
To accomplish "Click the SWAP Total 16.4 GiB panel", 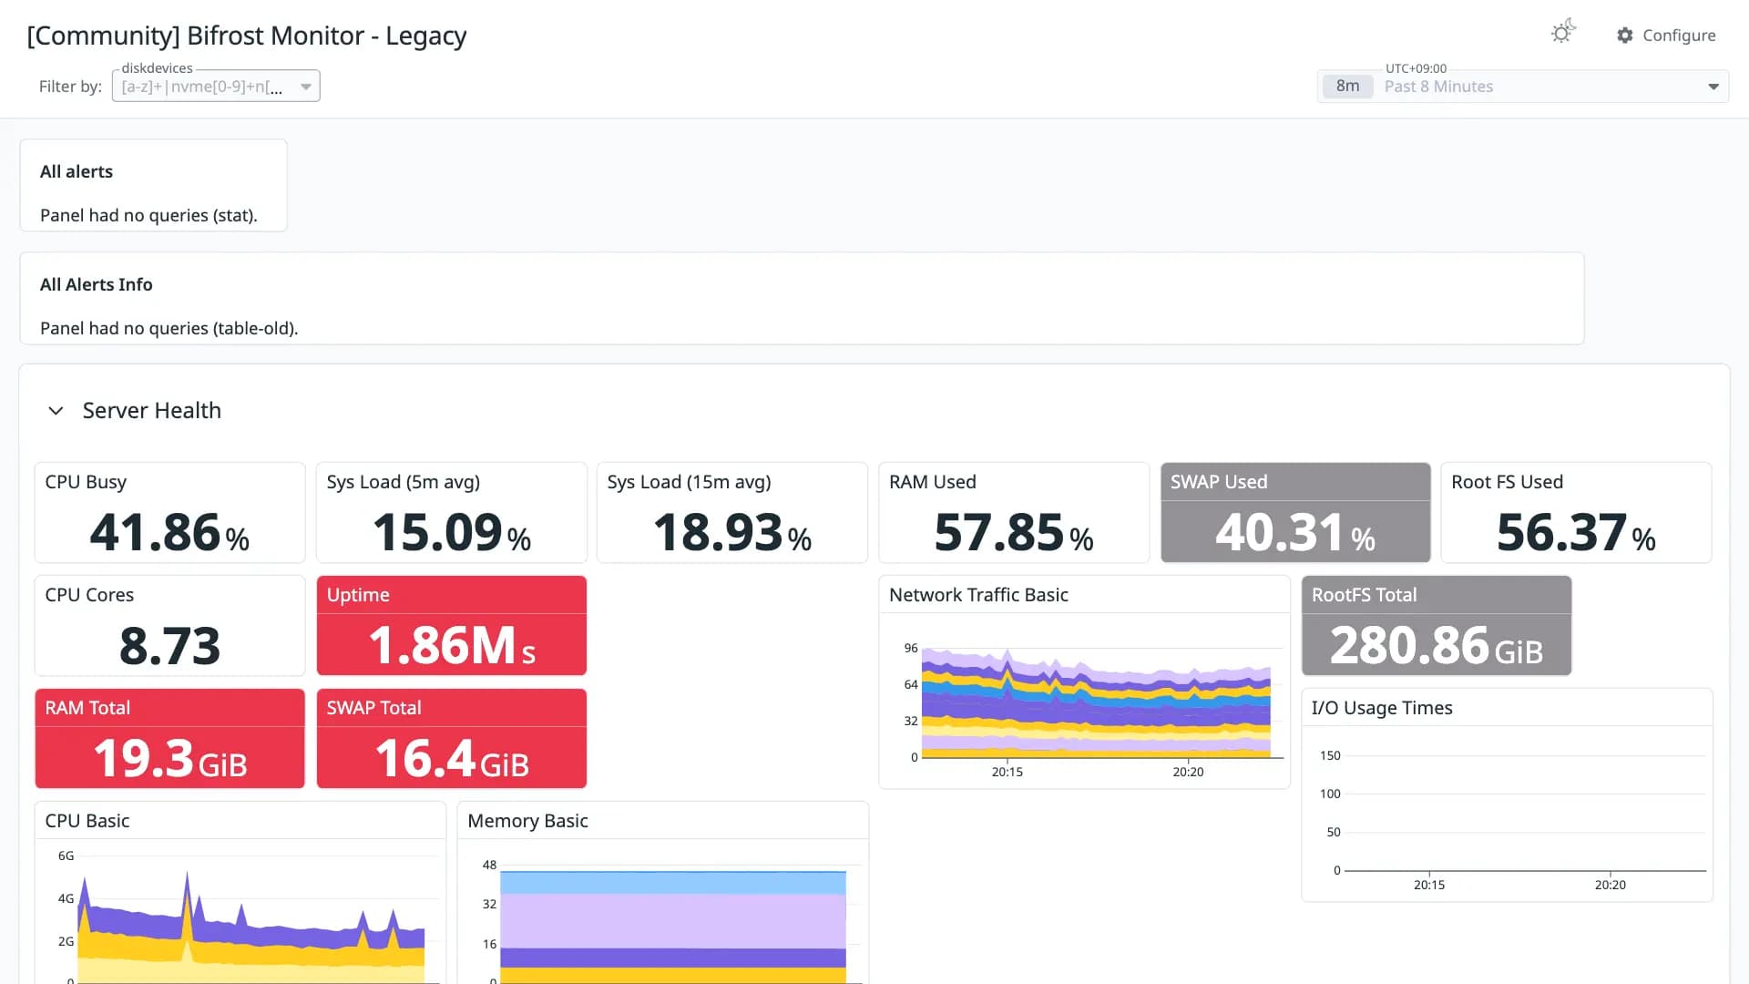I will (451, 739).
